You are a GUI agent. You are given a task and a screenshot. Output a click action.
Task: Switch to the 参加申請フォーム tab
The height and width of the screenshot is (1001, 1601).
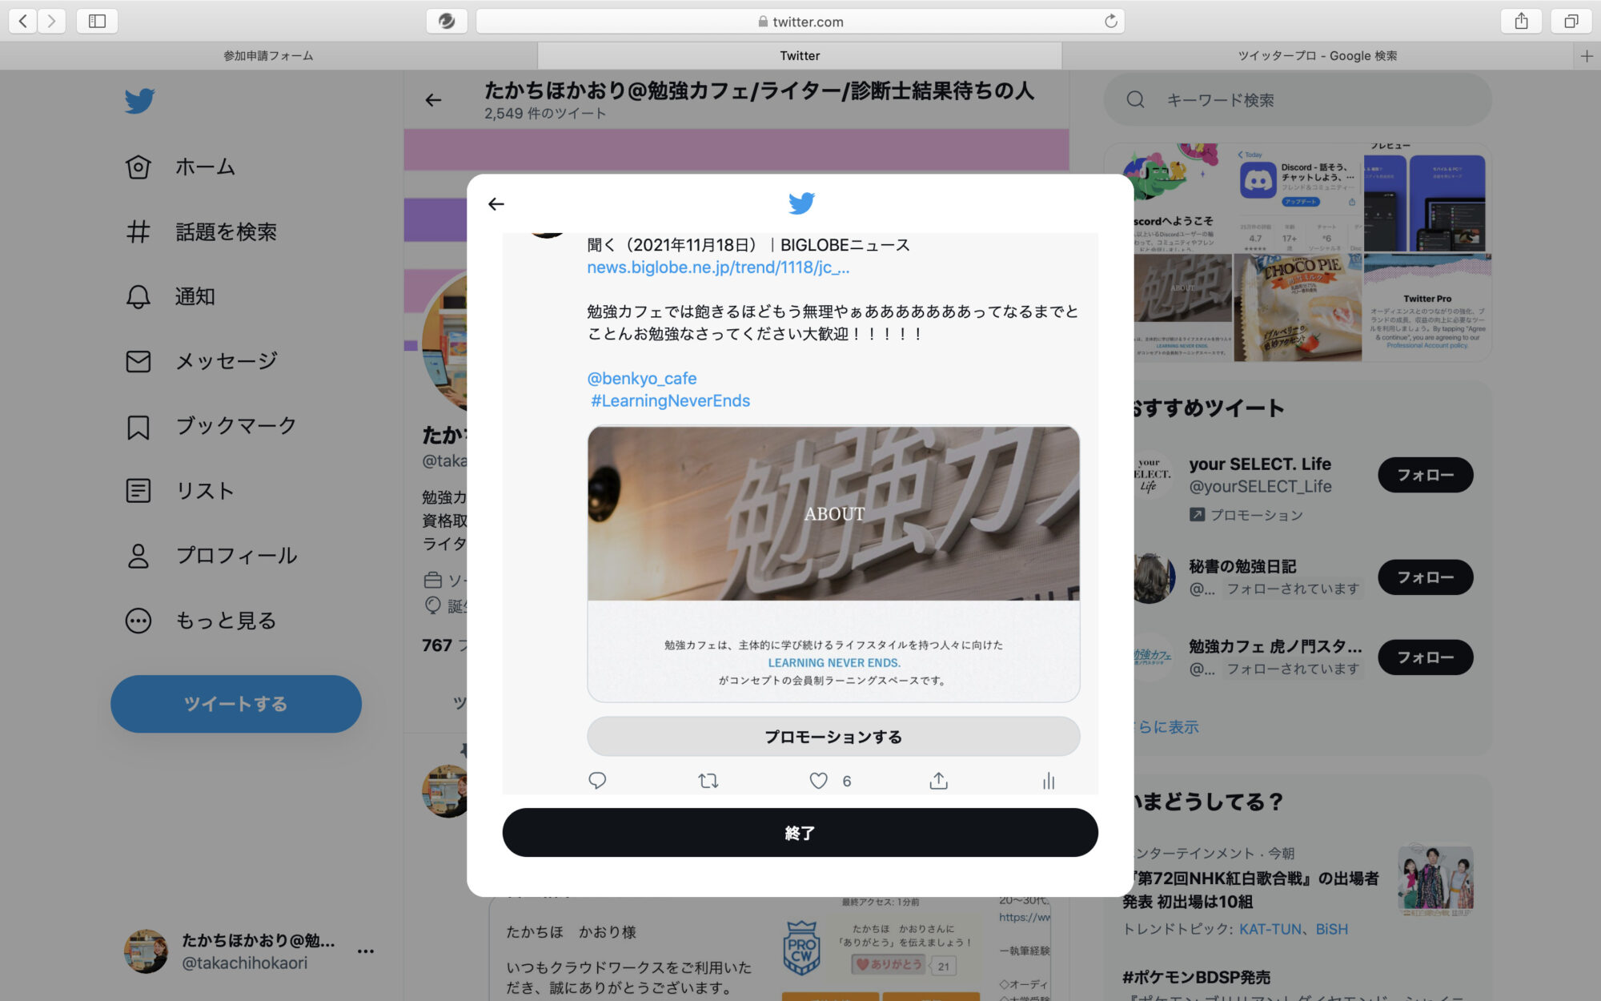tap(268, 55)
